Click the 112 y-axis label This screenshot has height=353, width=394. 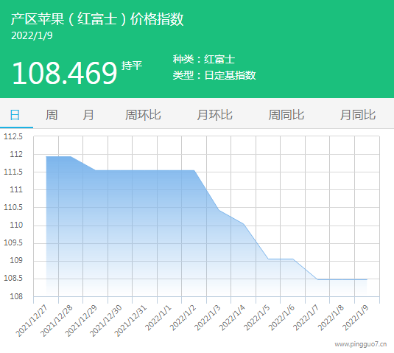16,154
